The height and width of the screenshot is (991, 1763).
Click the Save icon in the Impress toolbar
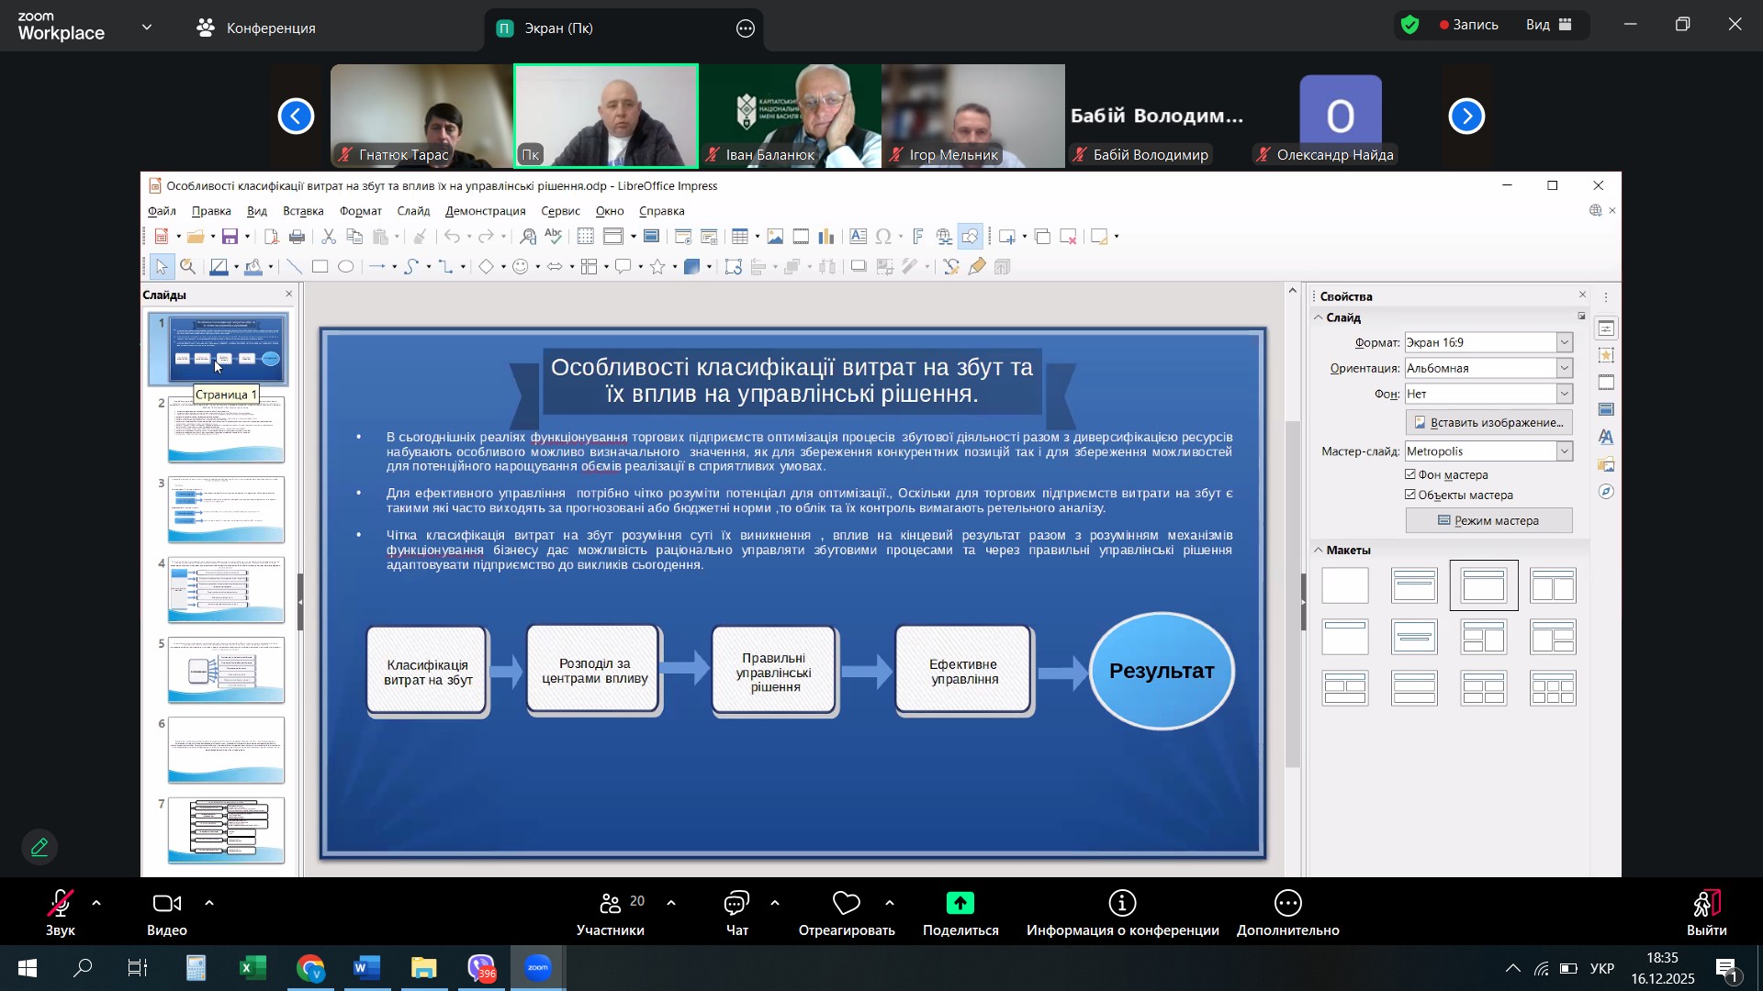click(x=230, y=237)
